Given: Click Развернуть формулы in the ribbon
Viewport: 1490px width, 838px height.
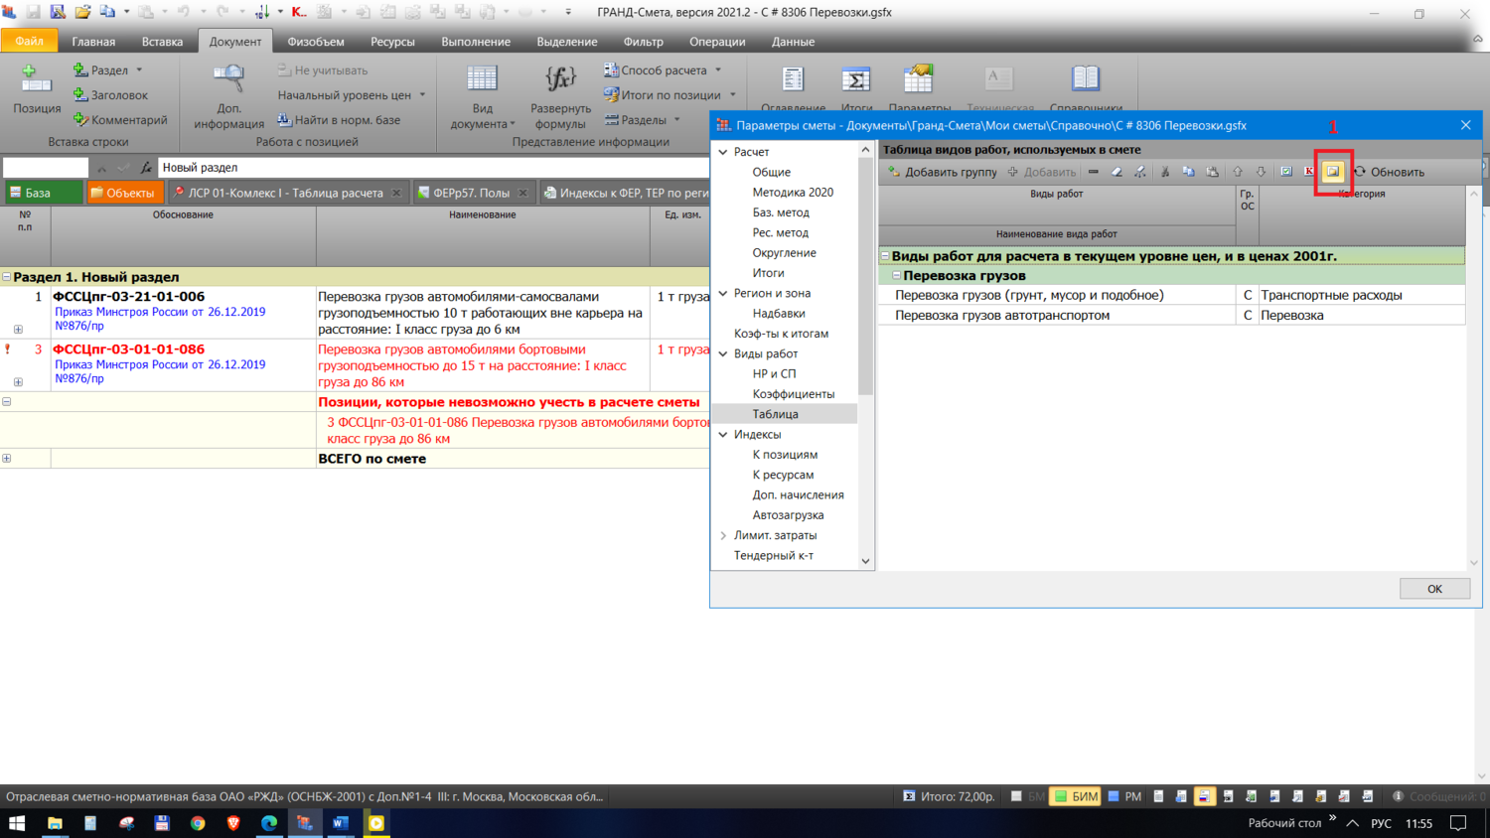Looking at the screenshot, I should pyautogui.click(x=560, y=97).
